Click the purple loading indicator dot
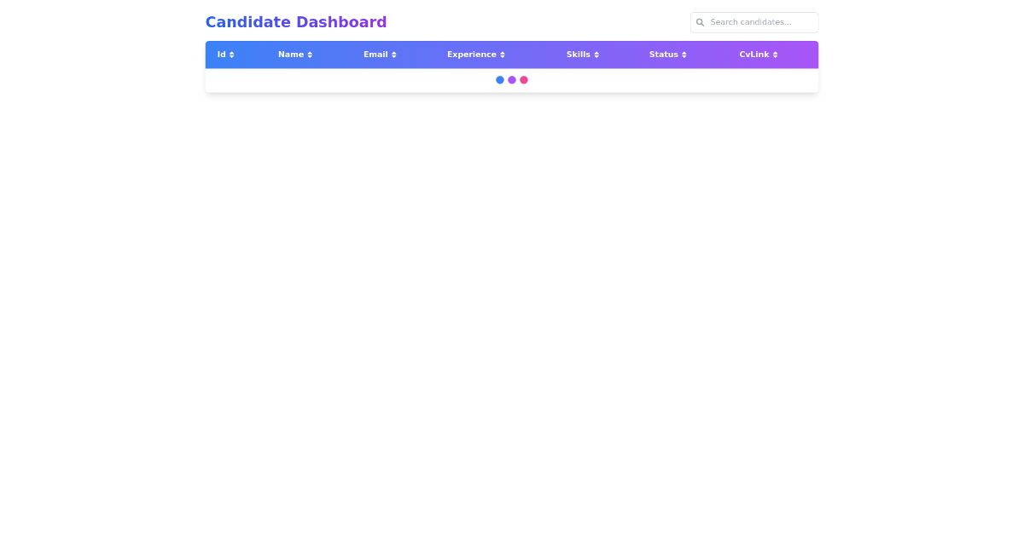Screen dimensions: 1024x537 tap(512, 80)
